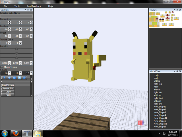Click the network tray icon
The image size is (182, 137).
point(164,134)
